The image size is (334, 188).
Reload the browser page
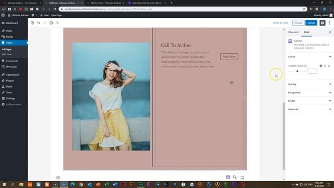(55, 9)
